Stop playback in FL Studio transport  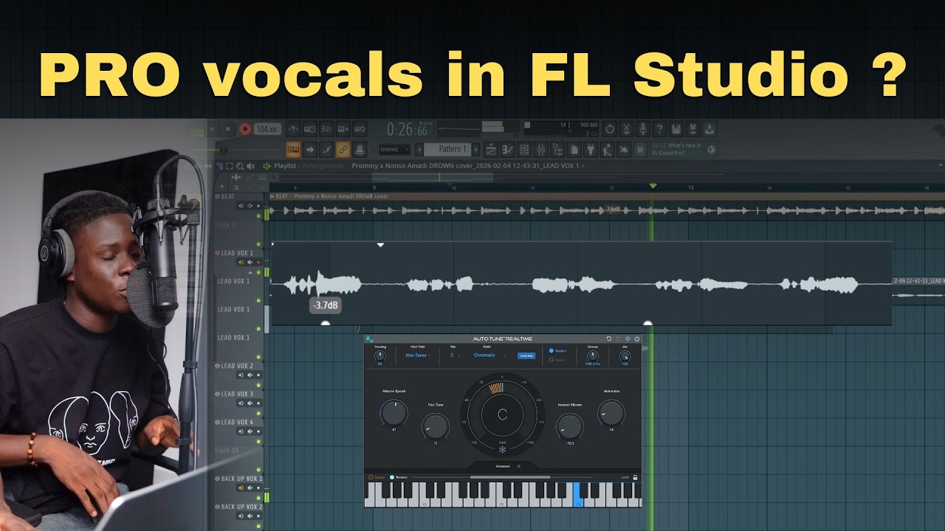227,128
